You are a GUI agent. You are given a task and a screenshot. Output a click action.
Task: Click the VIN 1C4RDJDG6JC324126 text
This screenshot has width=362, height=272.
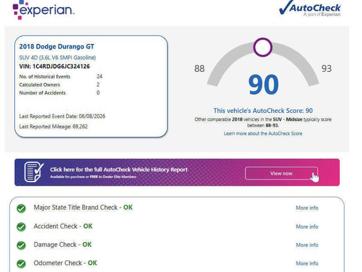coord(55,66)
